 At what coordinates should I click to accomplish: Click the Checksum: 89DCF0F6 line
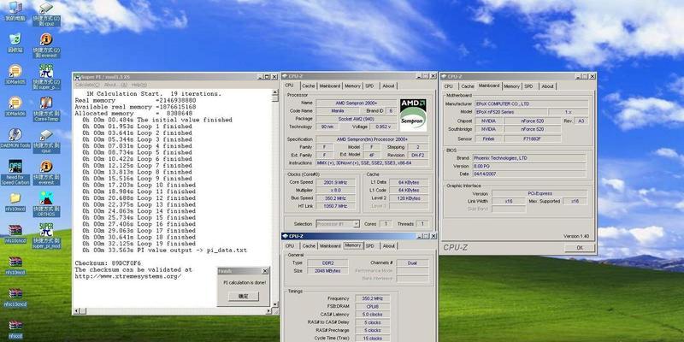click(x=108, y=263)
